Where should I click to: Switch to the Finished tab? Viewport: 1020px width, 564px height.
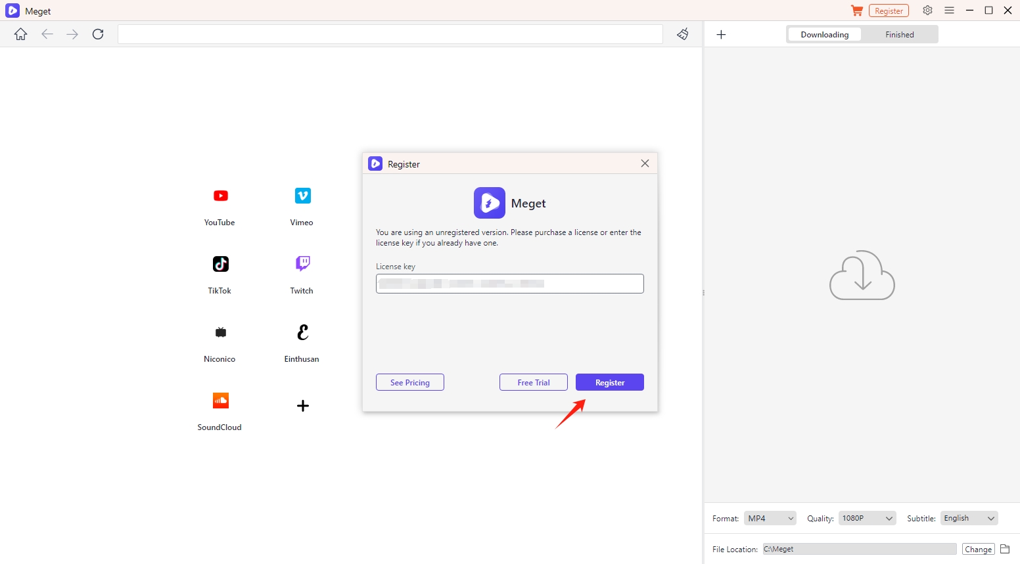[x=899, y=35]
